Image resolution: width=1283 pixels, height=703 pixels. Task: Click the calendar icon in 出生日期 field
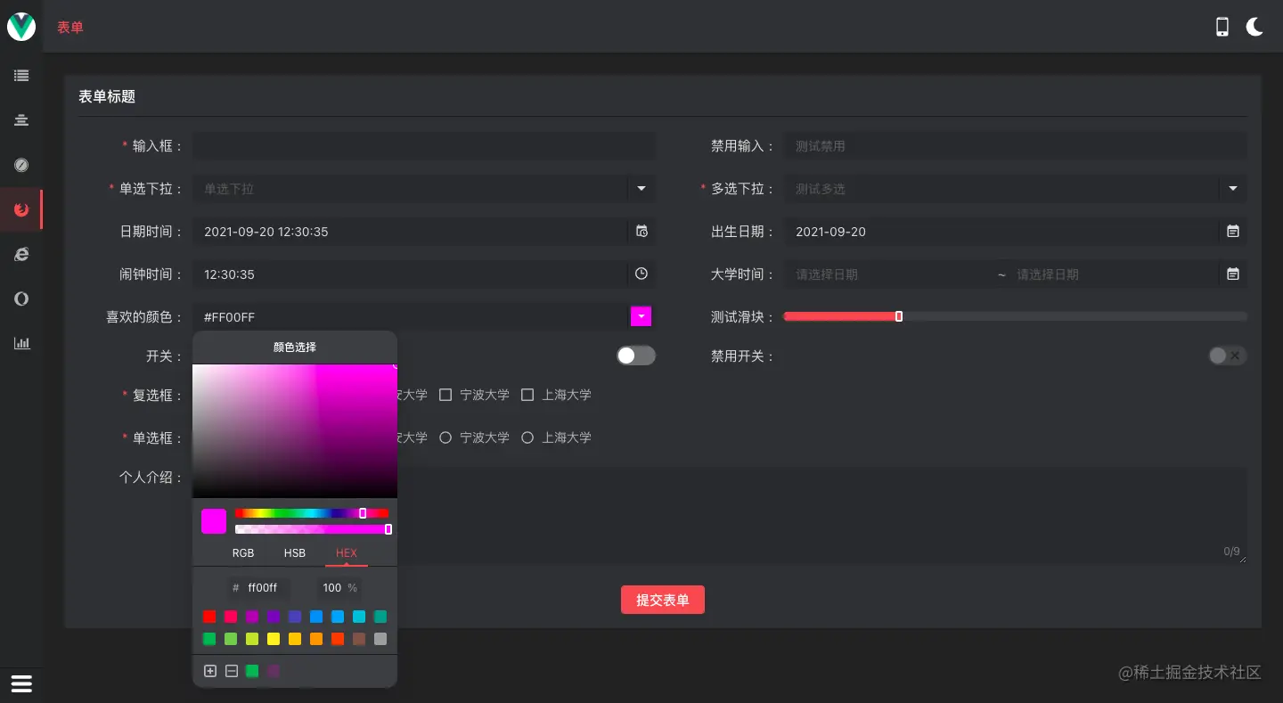click(x=1233, y=231)
